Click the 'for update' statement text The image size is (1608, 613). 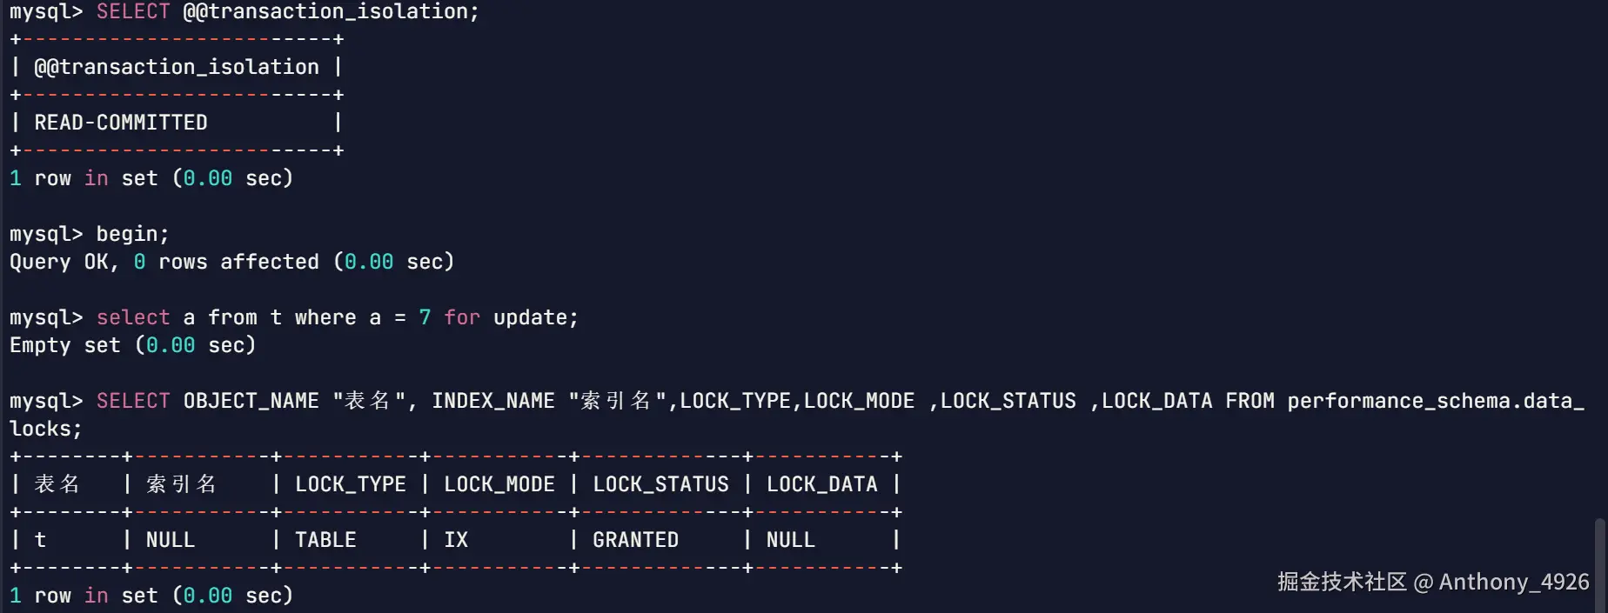click(510, 317)
